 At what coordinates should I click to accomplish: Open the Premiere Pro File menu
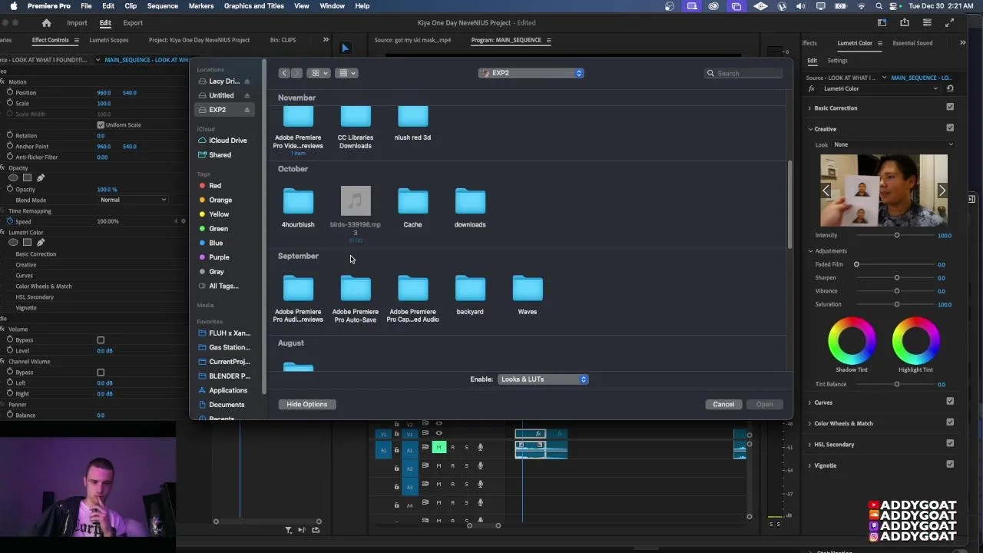coord(86,6)
